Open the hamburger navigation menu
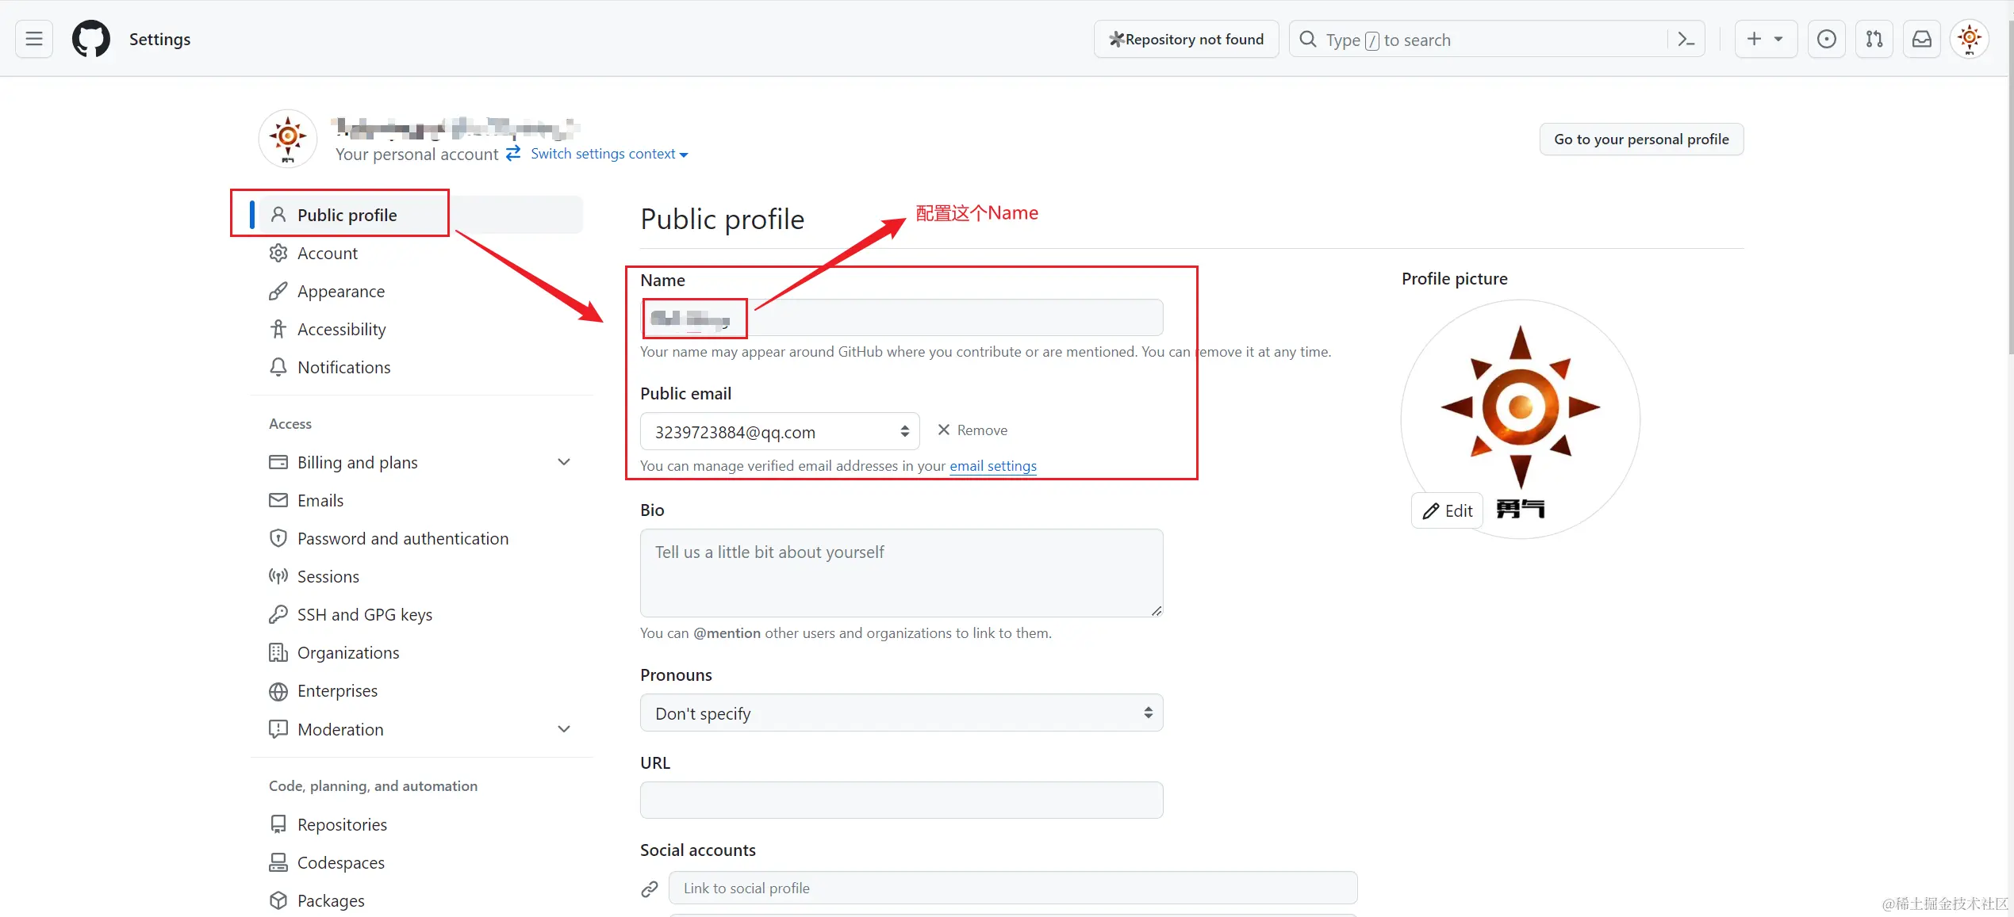Viewport: 2014px width, 917px height. (x=34, y=39)
